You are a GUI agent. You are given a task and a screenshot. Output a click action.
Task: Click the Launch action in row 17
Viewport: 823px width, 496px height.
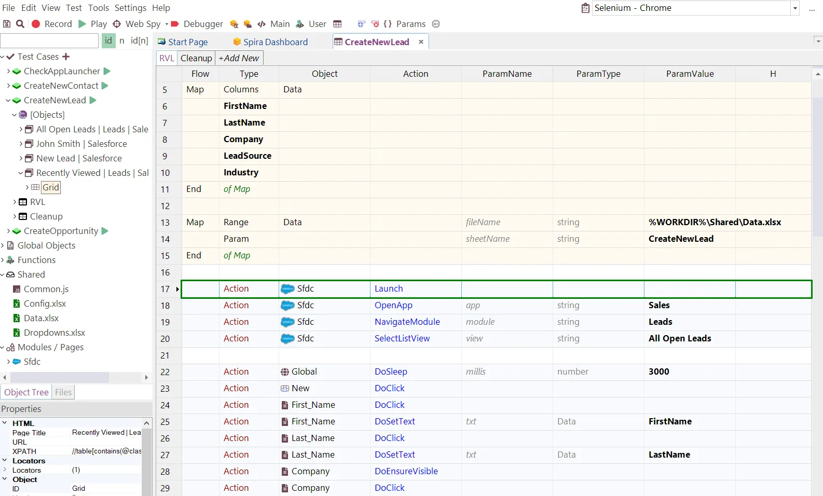(x=389, y=288)
